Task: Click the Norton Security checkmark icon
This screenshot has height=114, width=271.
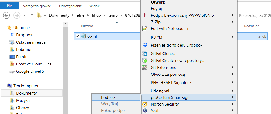Action: tap(145, 104)
